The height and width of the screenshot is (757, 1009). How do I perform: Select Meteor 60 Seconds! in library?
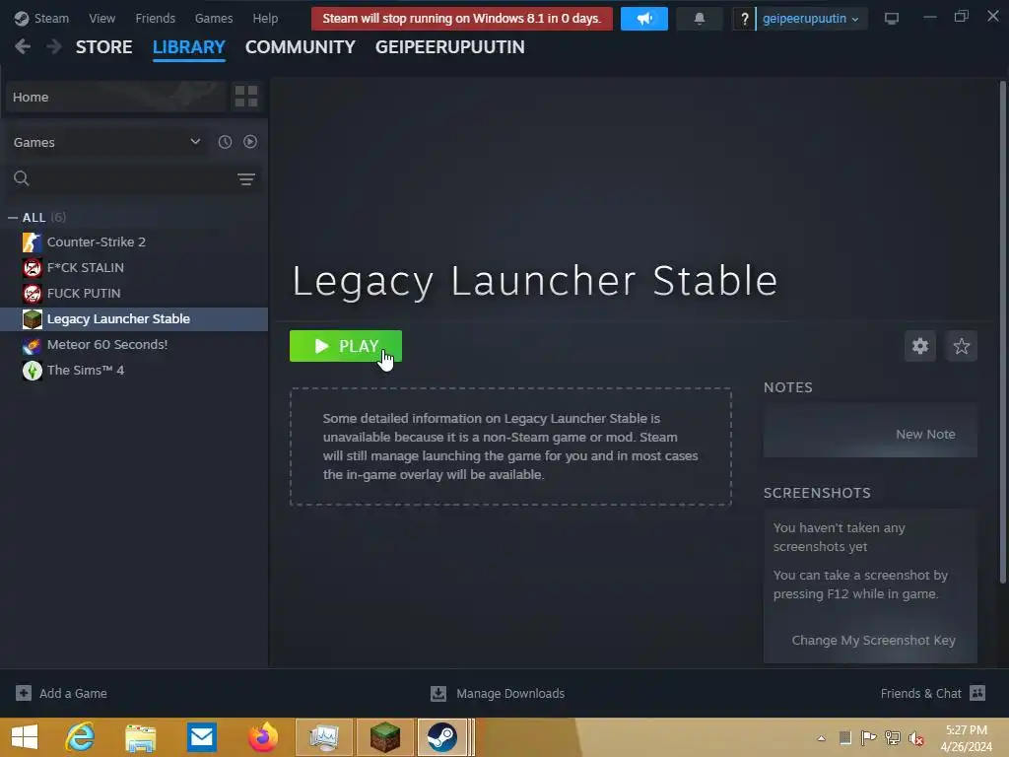click(x=134, y=345)
